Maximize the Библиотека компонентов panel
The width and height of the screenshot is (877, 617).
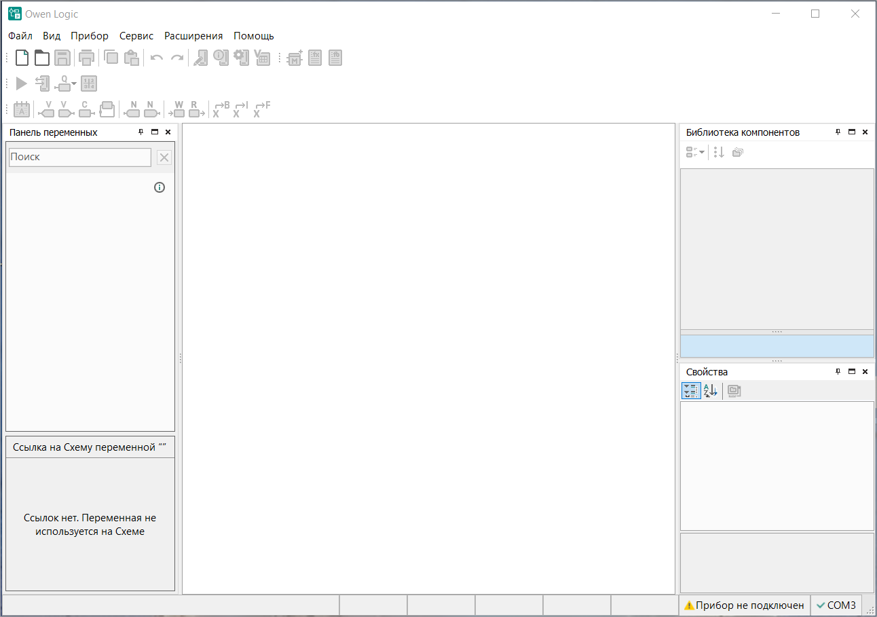tap(852, 132)
